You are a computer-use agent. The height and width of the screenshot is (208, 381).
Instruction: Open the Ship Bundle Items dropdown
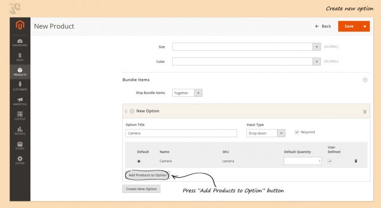[x=187, y=93]
